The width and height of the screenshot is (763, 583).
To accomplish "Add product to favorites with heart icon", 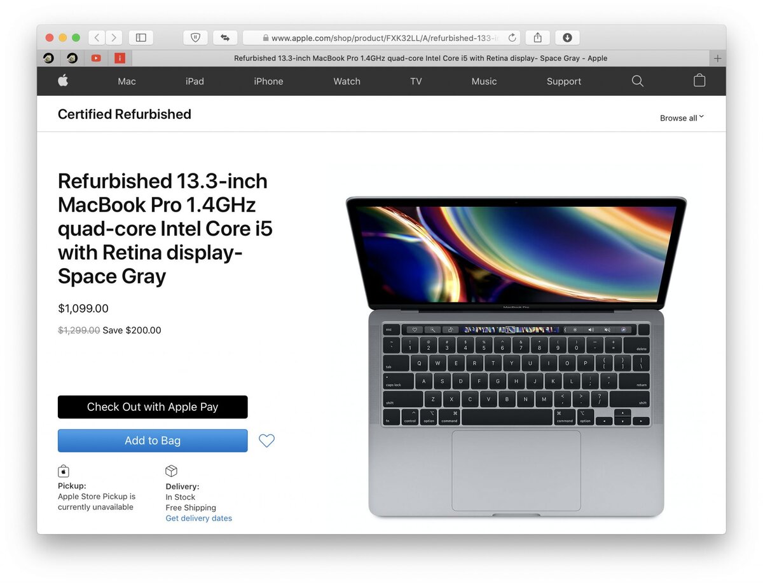I will (x=267, y=440).
